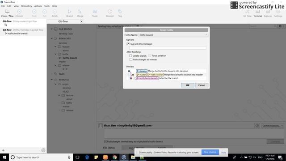The height and width of the screenshot is (161, 286).
Task: Click the Tag toolbar icon
Action: tap(120, 12)
